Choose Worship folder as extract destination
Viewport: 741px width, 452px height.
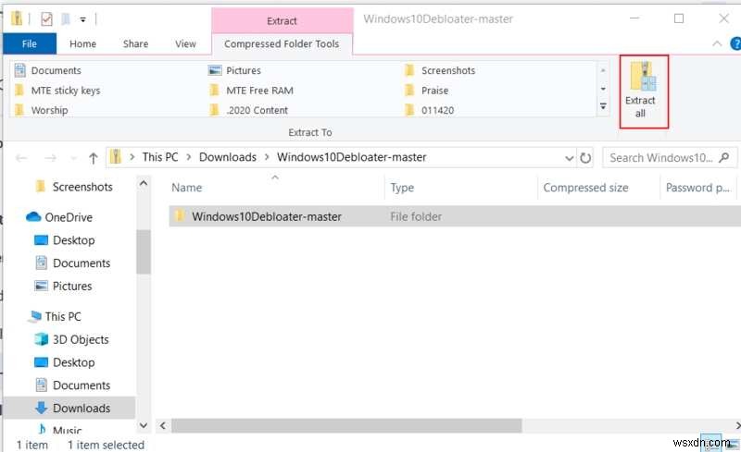pyautogui.click(x=42, y=110)
